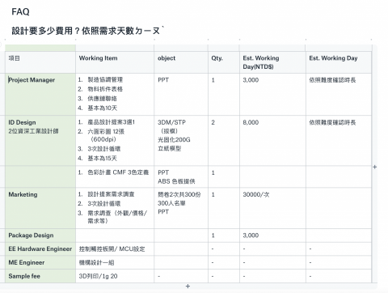Image resolution: width=388 pixels, height=293 pixels.
Task: Click the list item 物料拆件表格
Action: click(105, 89)
